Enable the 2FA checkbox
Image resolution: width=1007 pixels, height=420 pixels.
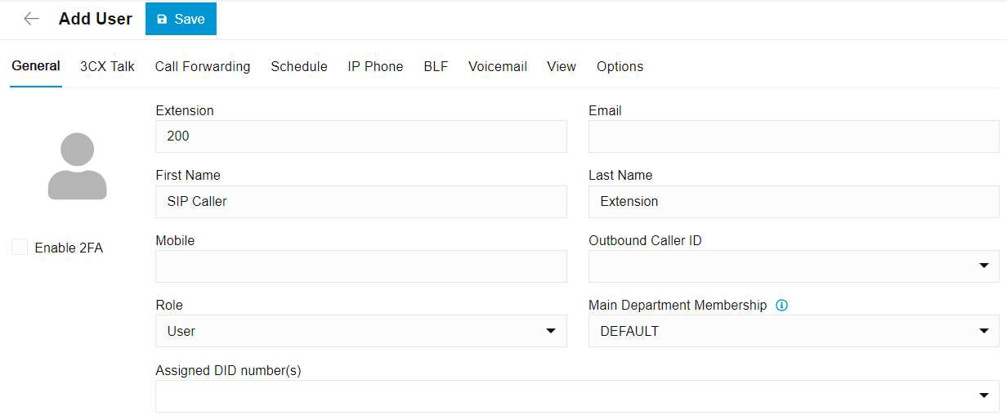[20, 248]
